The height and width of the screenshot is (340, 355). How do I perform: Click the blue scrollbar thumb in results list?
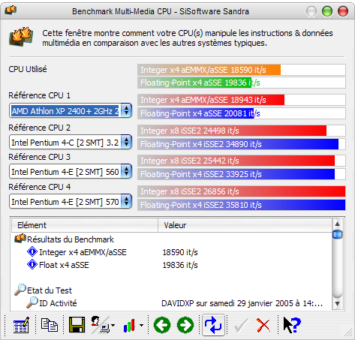coord(338,234)
